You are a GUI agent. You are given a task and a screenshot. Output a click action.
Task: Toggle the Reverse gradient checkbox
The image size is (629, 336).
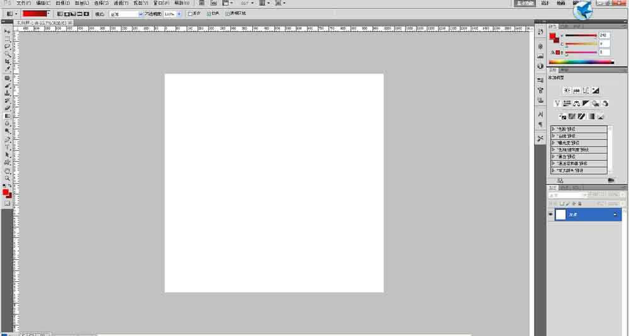[x=191, y=13]
